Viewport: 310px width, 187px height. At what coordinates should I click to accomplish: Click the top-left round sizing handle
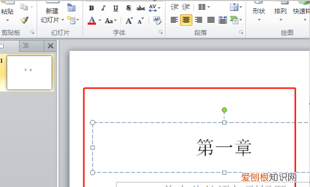tap(92, 123)
